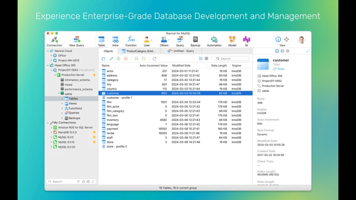Click the open table folder icon
356x200 pixels.
click(104, 59)
